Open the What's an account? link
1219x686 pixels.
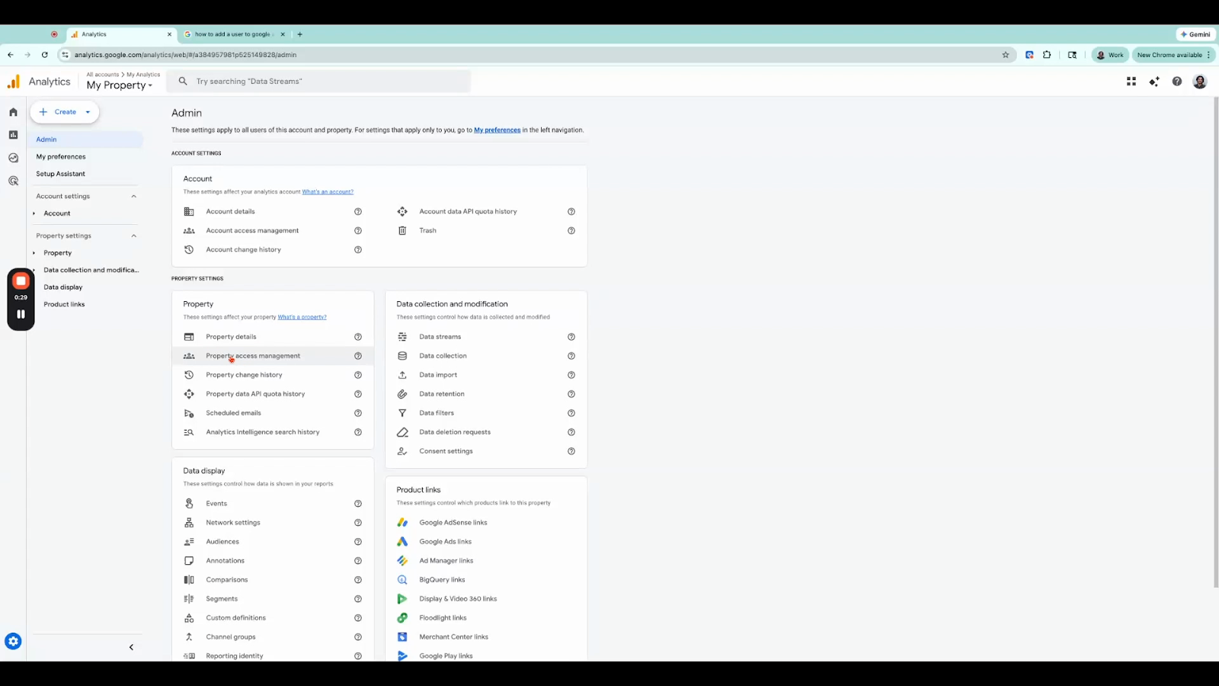click(x=328, y=192)
